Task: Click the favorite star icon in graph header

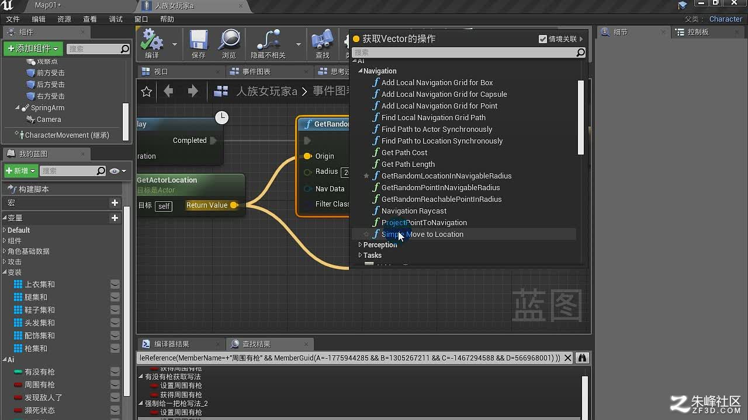Action: coord(147,92)
